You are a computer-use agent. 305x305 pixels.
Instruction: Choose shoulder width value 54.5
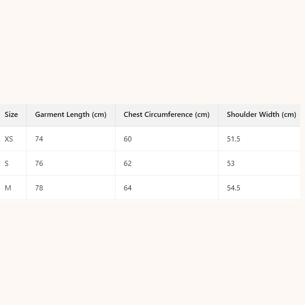[233, 188]
